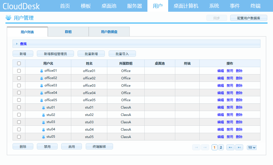Open the 模板 nav menu
Image resolution: width=273 pixels, height=165 pixels.
pos(86,6)
